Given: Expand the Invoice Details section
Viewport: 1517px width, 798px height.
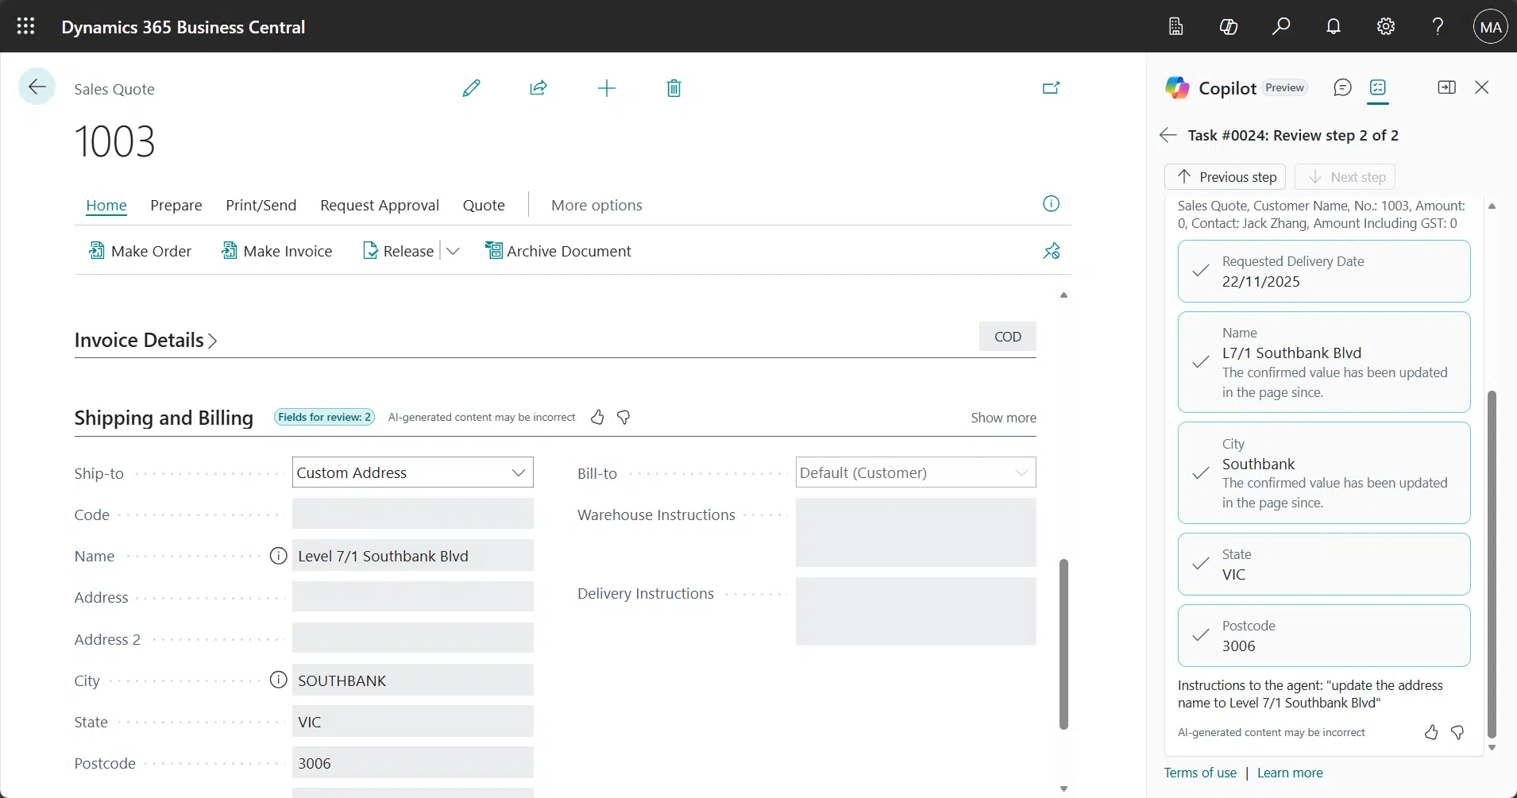Looking at the screenshot, I should (145, 340).
